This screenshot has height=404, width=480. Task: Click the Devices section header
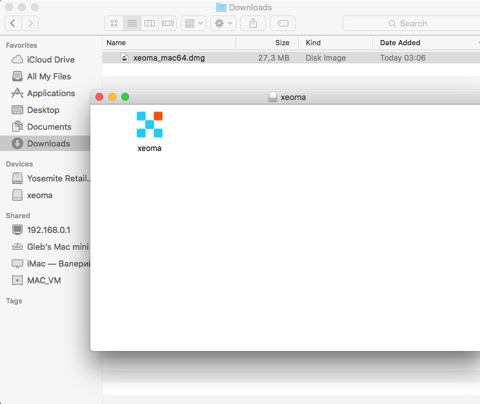pyautogui.click(x=19, y=164)
